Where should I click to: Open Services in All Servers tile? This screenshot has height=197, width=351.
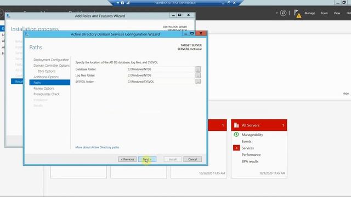tap(247, 148)
